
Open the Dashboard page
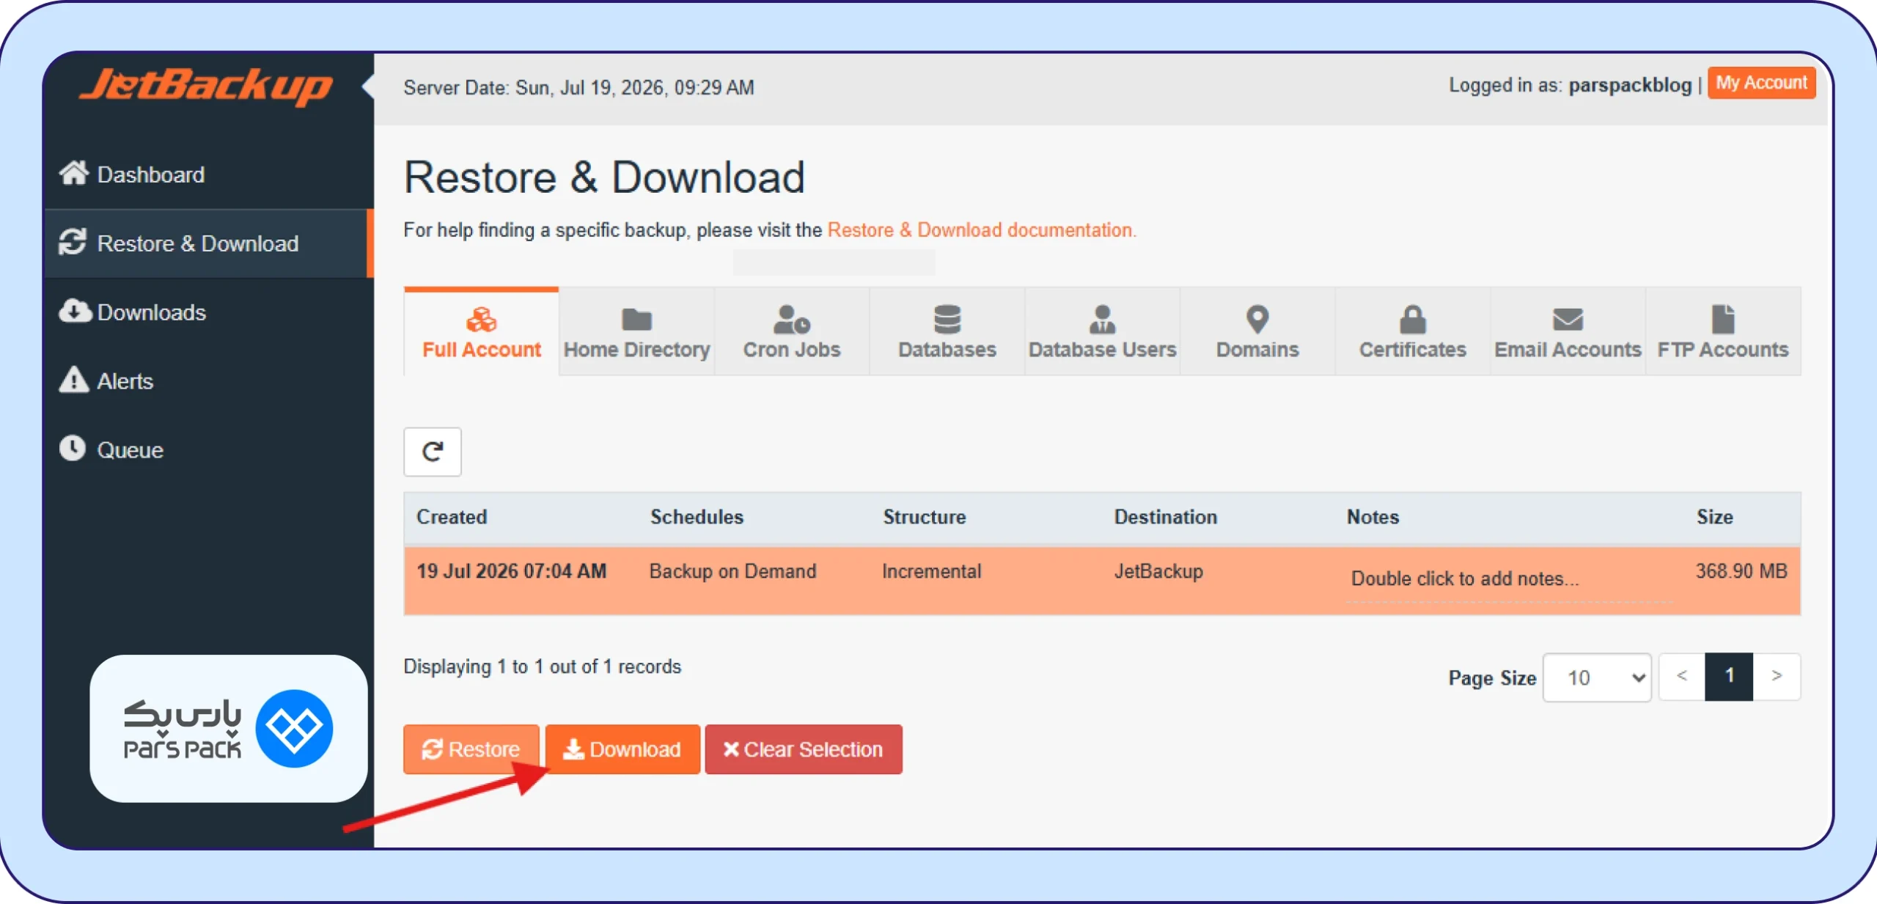click(208, 174)
